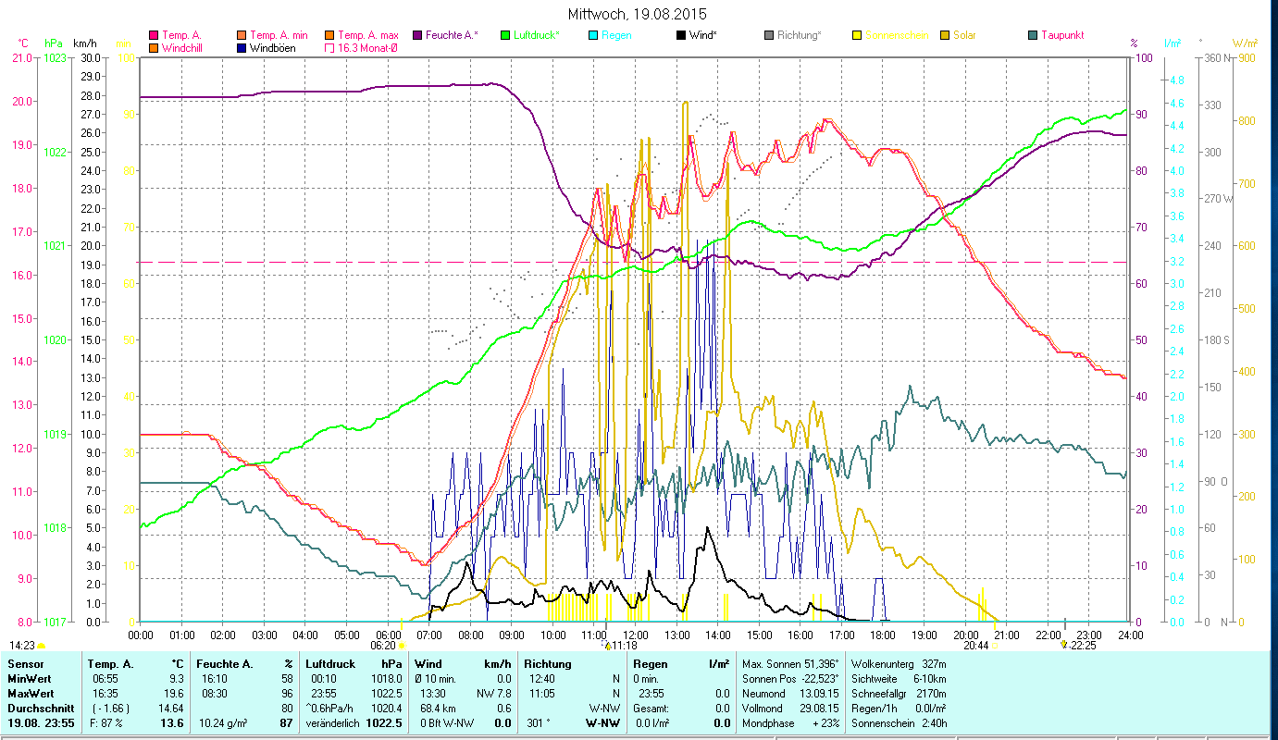Click the 16.3 Monat-Ø legend label

[369, 48]
